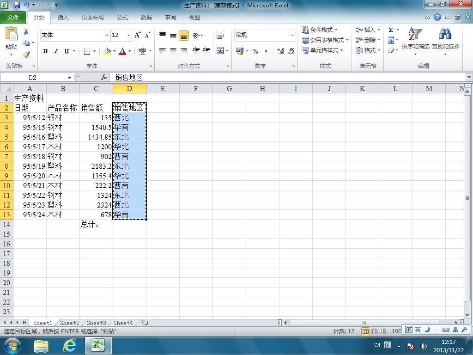Click the cell borders icon
473x355 pixels.
pyautogui.click(x=87, y=51)
